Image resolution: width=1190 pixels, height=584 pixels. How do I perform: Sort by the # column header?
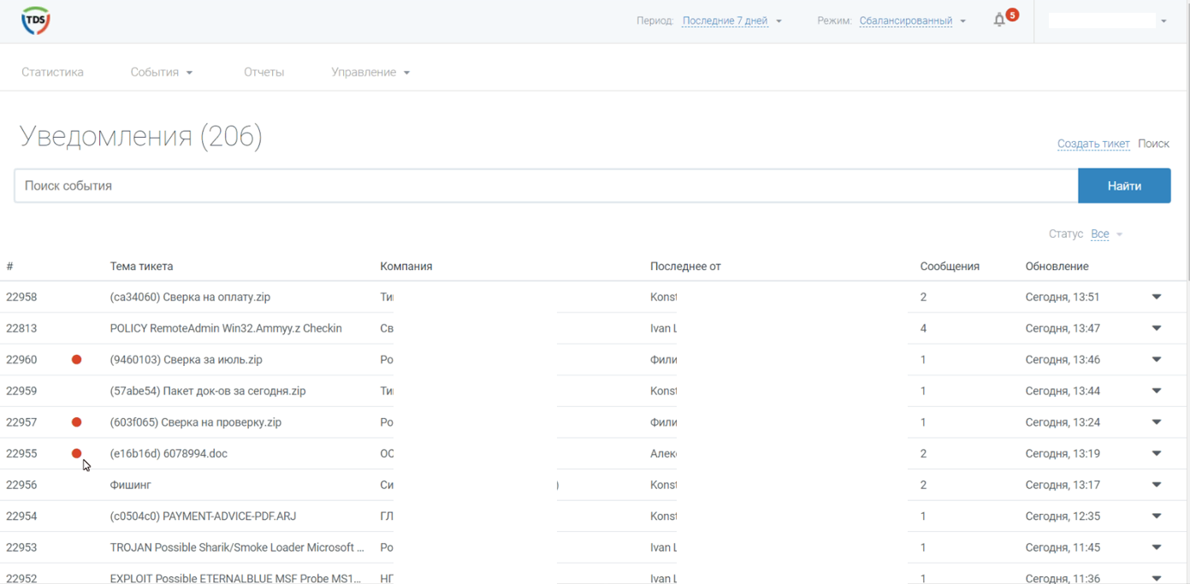pos(9,266)
